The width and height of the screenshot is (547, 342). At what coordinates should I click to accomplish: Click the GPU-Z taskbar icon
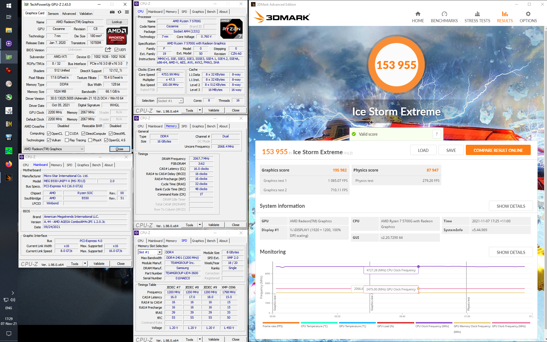click(9, 57)
